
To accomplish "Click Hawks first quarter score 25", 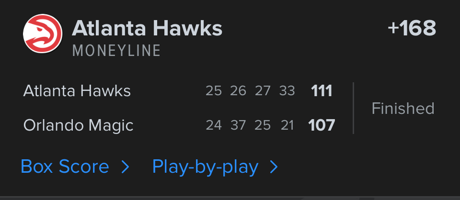I will [x=214, y=91].
